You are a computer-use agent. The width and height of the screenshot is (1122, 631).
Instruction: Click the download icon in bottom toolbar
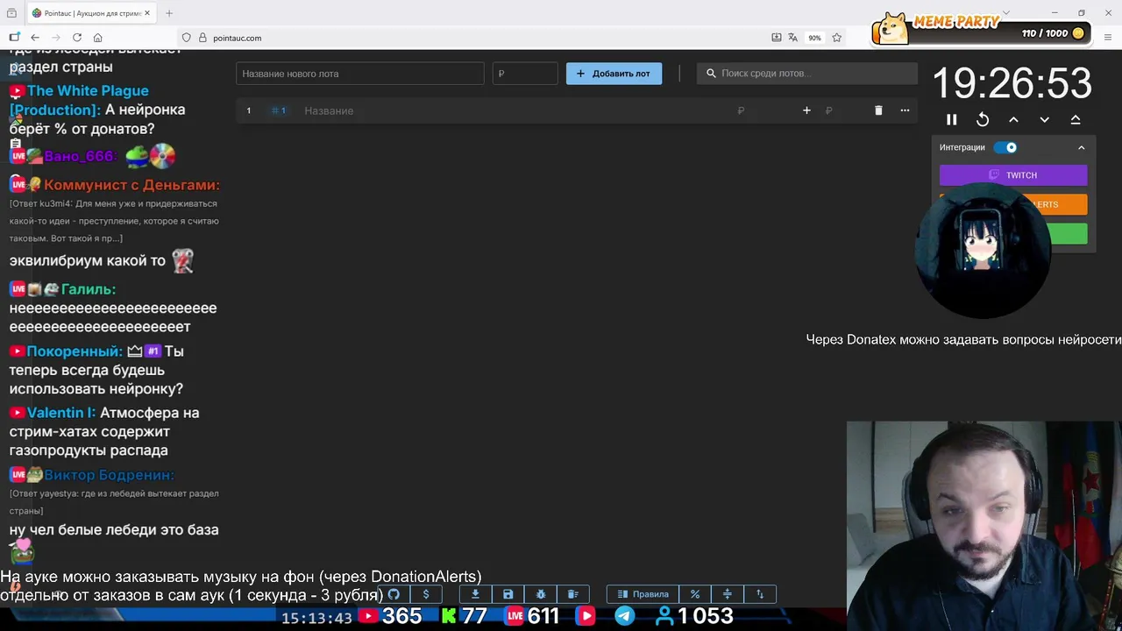click(x=475, y=594)
